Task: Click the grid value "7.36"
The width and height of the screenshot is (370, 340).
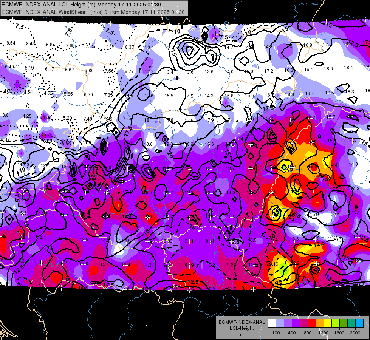Action: tap(108, 95)
